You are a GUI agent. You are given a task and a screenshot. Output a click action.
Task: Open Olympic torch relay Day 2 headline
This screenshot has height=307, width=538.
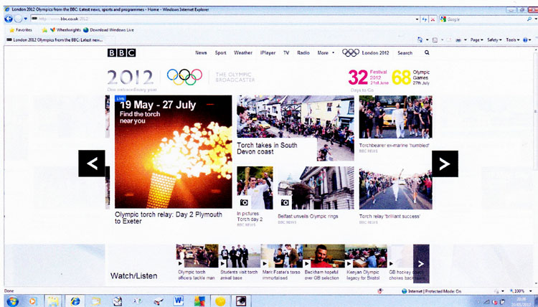169,218
